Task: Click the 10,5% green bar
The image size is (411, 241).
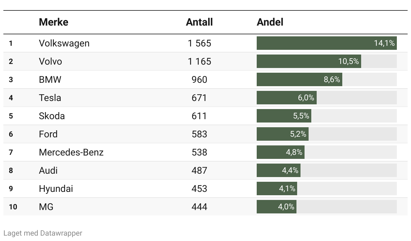Action: [x=309, y=62]
